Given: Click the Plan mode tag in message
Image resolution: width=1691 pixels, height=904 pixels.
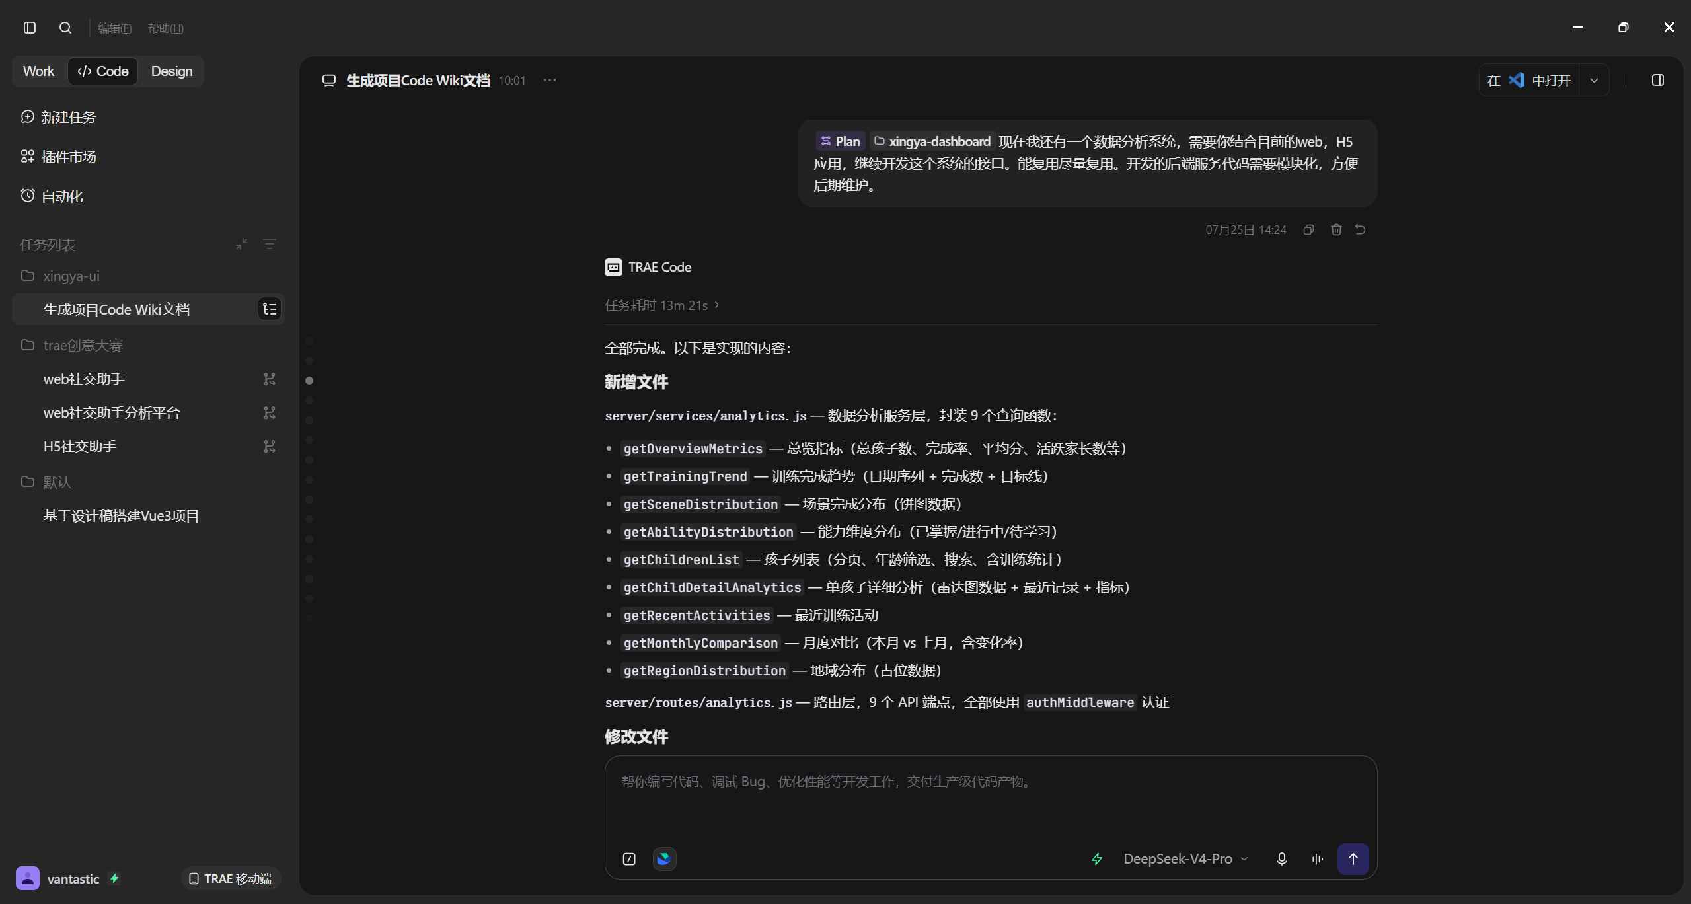Looking at the screenshot, I should click(841, 141).
